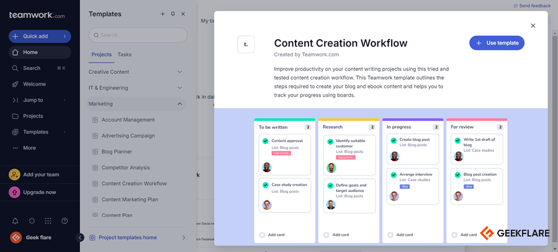Click avatar on Arrange interview card
The width and height of the screenshot is (558, 252).
[394, 196]
